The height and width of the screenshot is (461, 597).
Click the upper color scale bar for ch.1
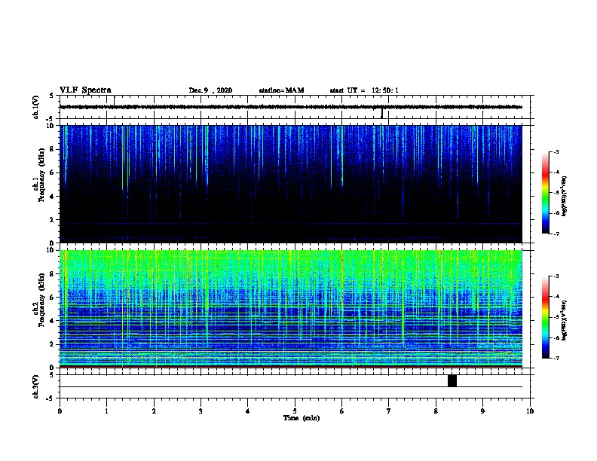546,193
